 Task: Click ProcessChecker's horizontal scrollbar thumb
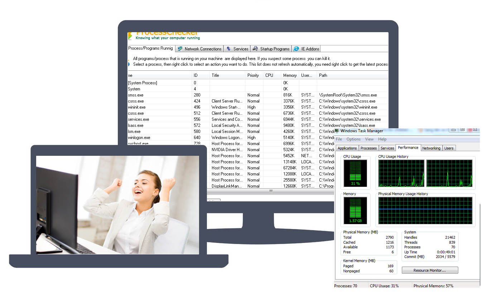271,191
